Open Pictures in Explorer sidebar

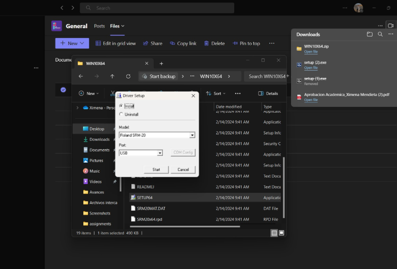[x=96, y=160]
